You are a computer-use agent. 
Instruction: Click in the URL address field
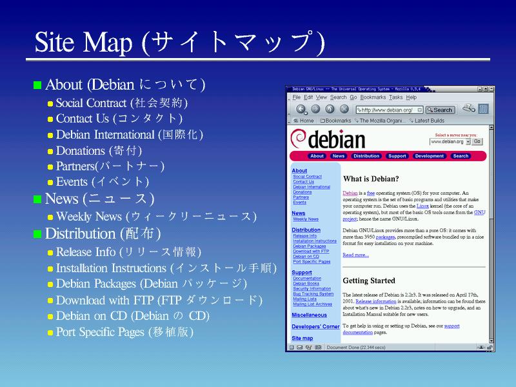tap(387, 110)
